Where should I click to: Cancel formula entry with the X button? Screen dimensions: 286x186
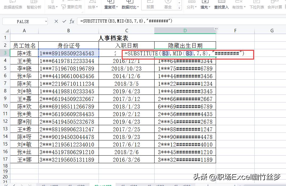pyautogui.click(x=56, y=21)
